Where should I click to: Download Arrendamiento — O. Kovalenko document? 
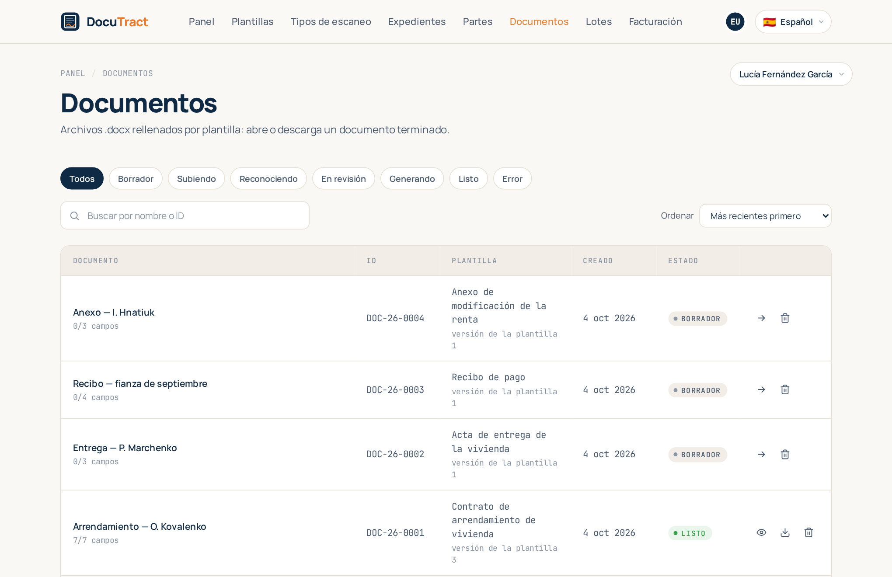[785, 532]
